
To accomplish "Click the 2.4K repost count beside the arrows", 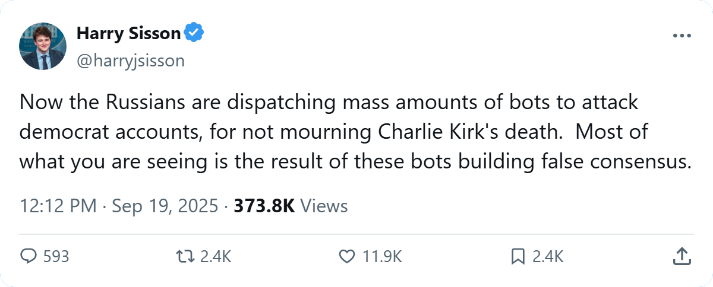I will [215, 256].
